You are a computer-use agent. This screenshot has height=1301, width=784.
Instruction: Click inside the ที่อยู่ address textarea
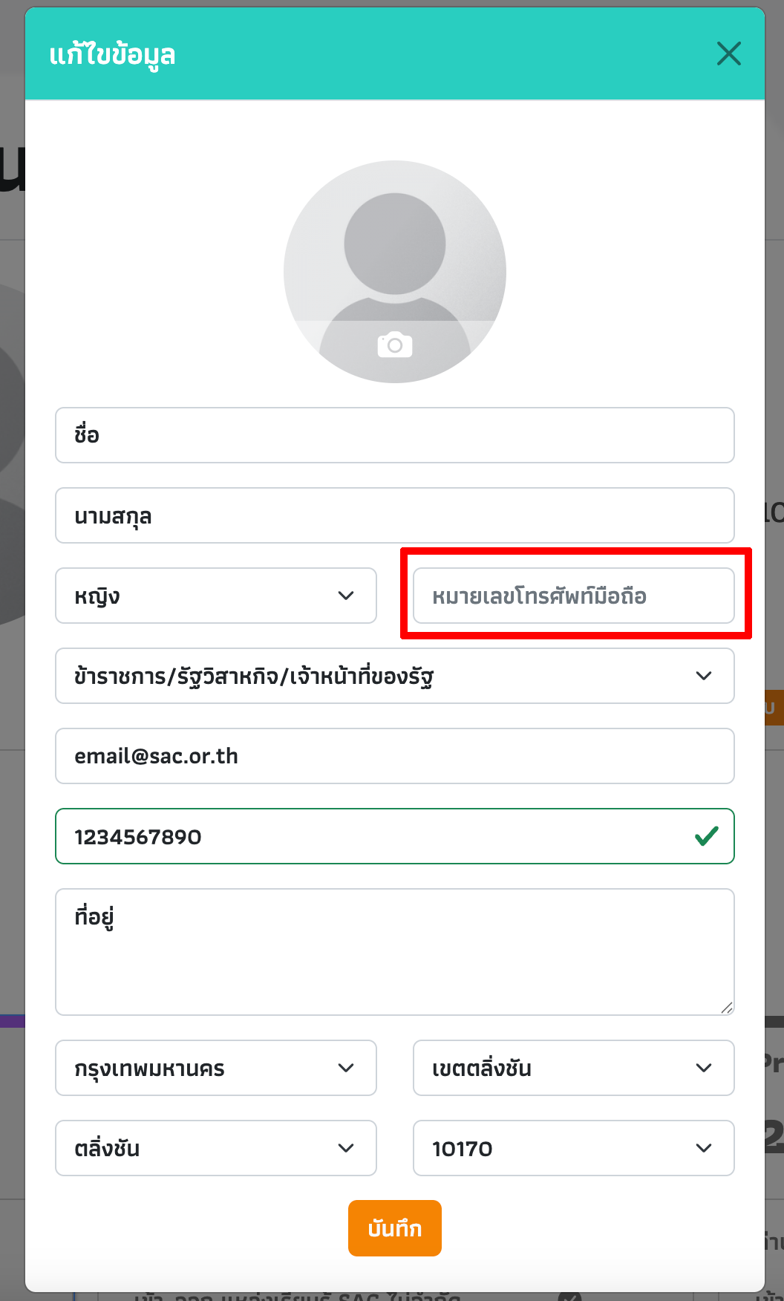(x=395, y=952)
